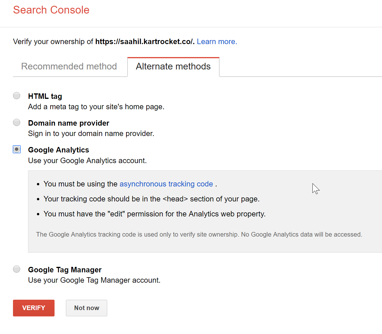Click the Google Analytics label text
Screen dimensions: 382x334
tap(59, 150)
